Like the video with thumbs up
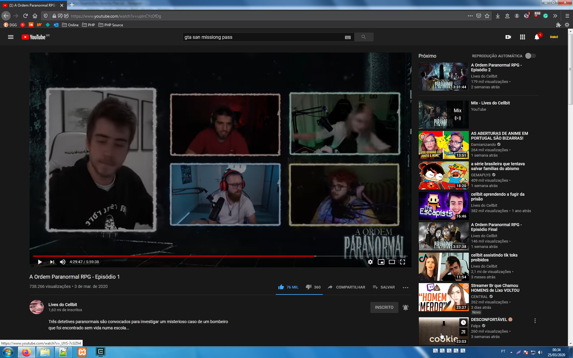The height and width of the screenshot is (358, 573). click(281, 287)
